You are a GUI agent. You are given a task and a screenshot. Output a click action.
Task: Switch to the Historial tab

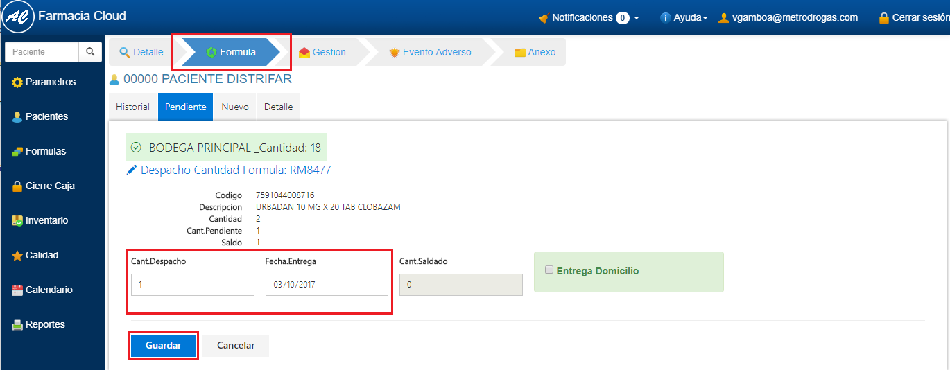pos(132,107)
